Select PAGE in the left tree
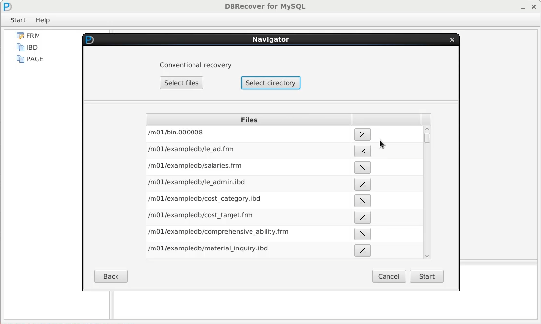 coord(35,59)
